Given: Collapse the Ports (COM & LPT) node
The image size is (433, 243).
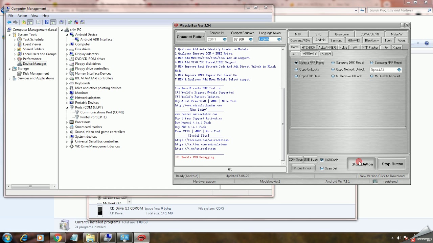Looking at the screenshot, I should pyautogui.click(x=67, y=107).
